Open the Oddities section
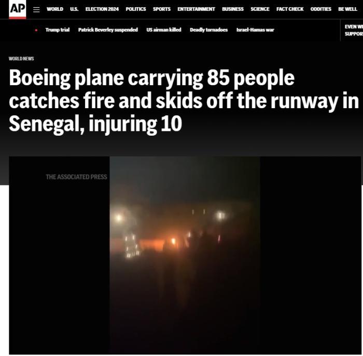 320,9
